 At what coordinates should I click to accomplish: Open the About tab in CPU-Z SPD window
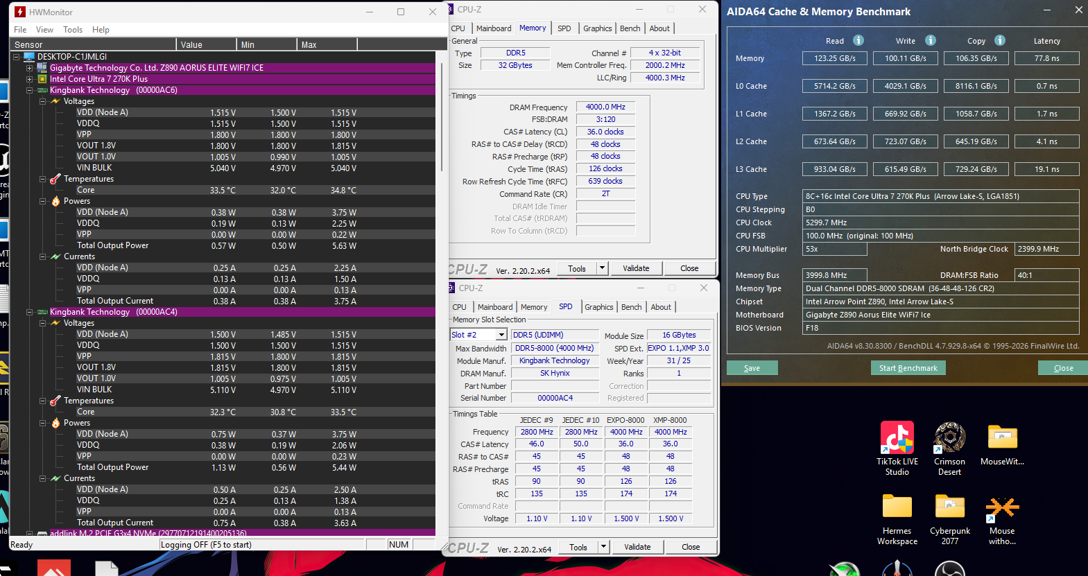coord(661,307)
